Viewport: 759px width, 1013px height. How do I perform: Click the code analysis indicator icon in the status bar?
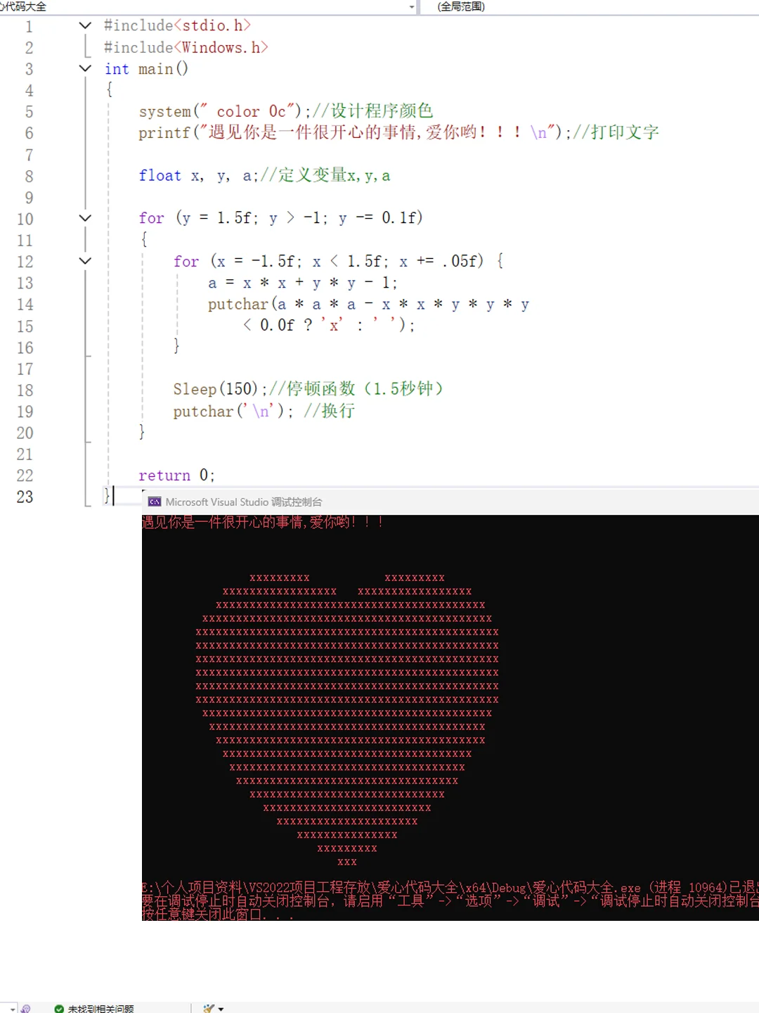pyautogui.click(x=25, y=1009)
